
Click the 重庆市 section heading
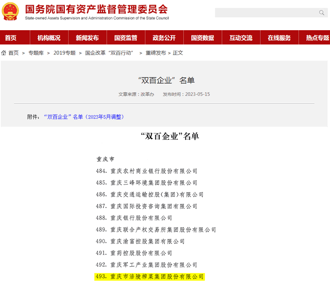pos(105,159)
